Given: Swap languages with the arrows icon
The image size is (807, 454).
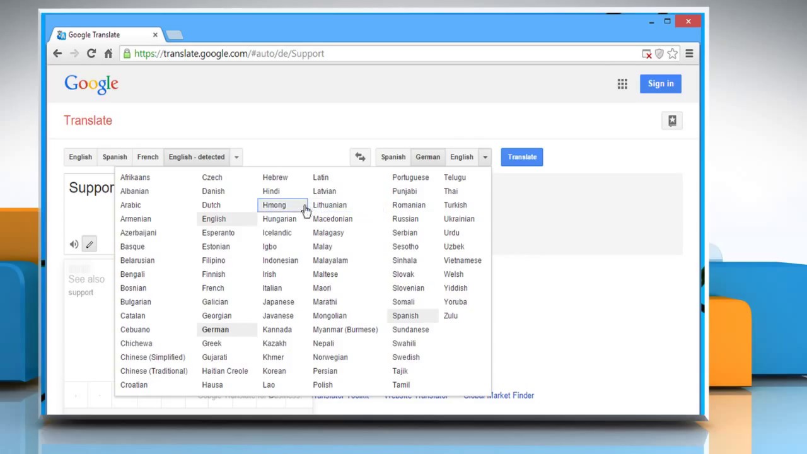Looking at the screenshot, I should (360, 157).
